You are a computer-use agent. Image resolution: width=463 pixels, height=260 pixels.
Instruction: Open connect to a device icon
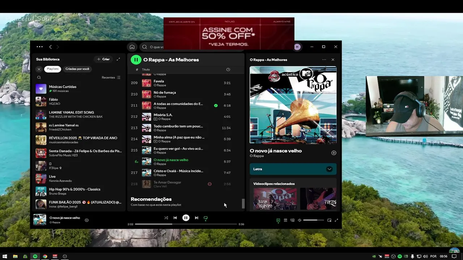click(x=293, y=220)
